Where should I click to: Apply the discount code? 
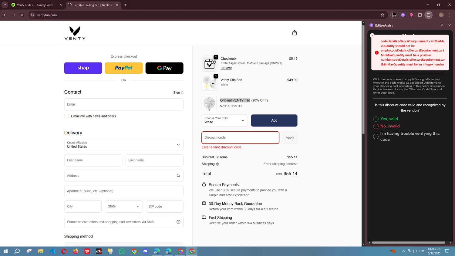click(x=290, y=137)
